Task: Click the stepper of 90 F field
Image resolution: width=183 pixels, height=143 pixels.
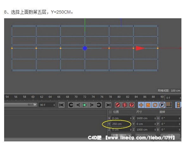Action: click(x=54, y=105)
